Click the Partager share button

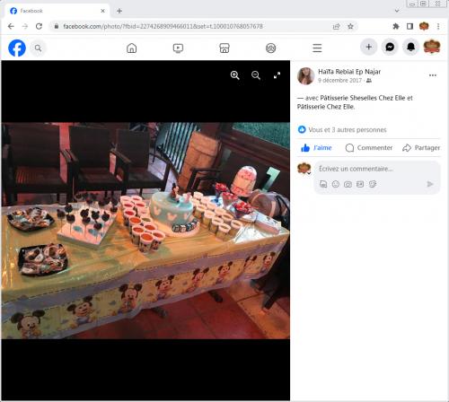(x=421, y=148)
